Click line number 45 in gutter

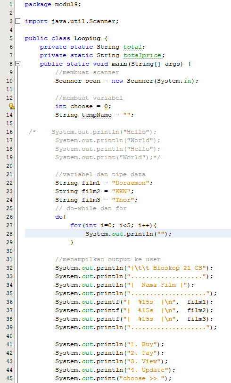pos(9,378)
